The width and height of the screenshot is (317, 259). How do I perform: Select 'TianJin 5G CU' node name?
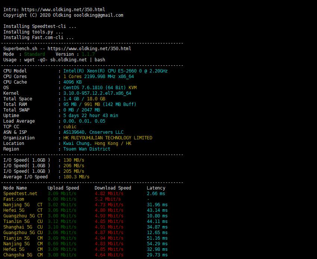coord(23,221)
